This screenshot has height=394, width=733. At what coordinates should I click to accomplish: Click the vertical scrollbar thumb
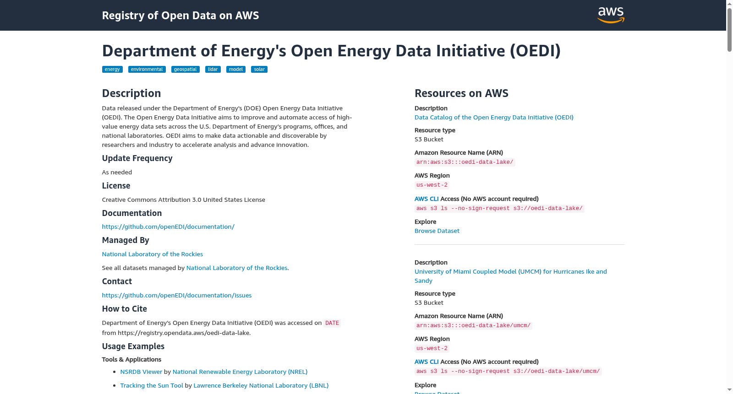[729, 30]
